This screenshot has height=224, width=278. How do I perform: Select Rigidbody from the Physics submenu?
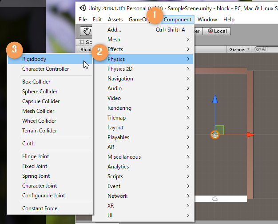pos(50,59)
